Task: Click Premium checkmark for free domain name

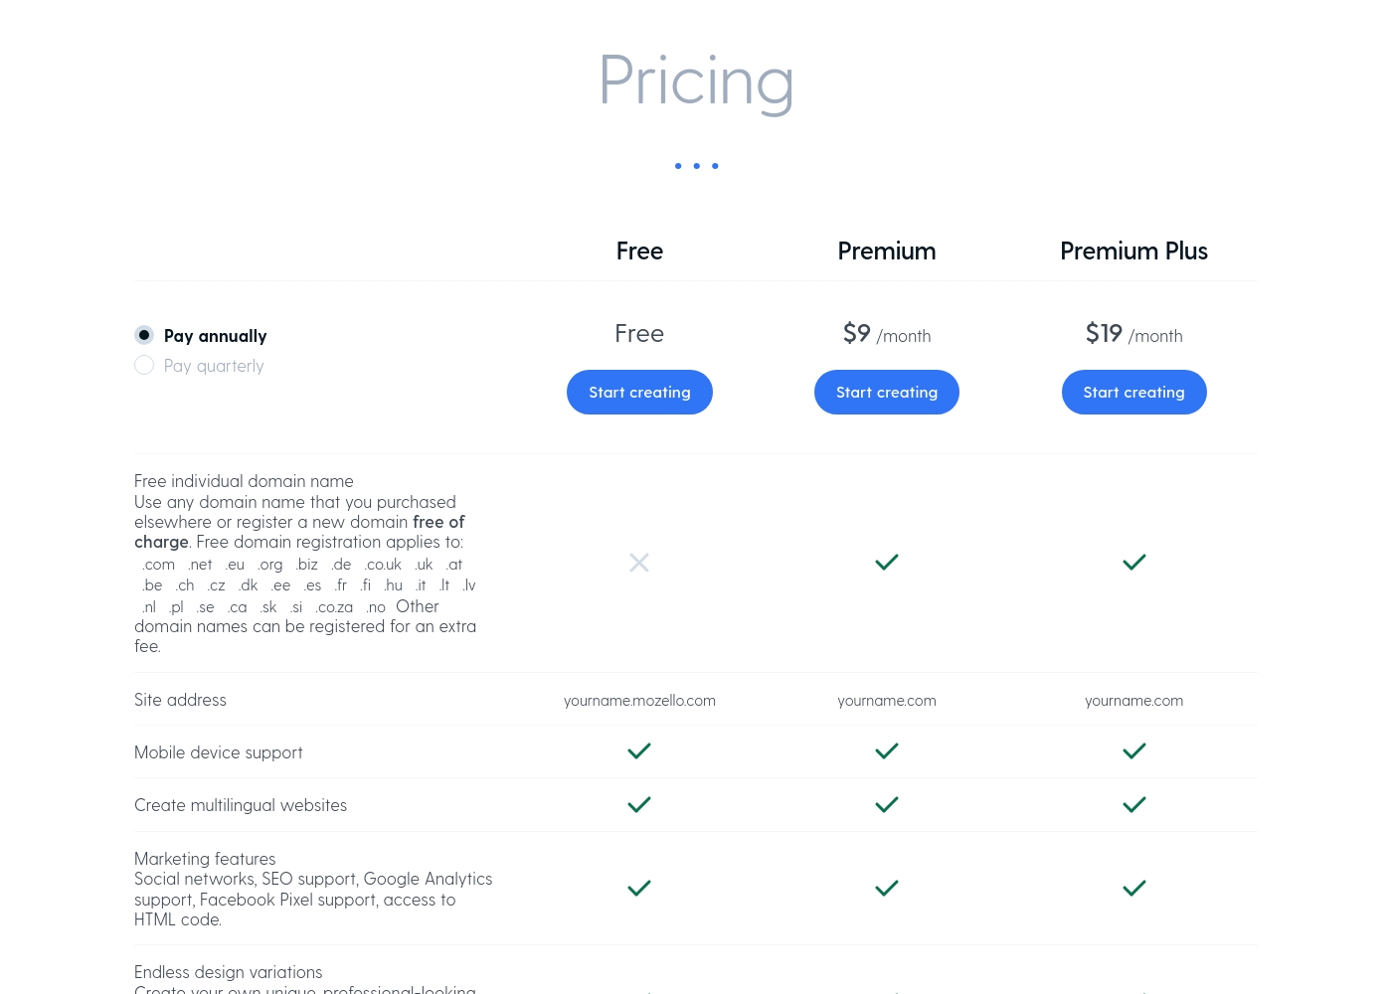Action: [887, 563]
